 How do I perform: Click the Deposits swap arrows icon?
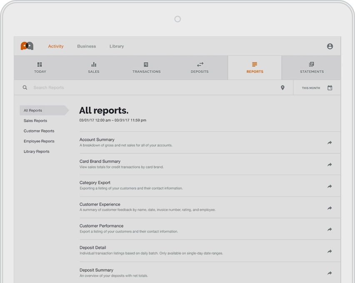pyautogui.click(x=200, y=65)
